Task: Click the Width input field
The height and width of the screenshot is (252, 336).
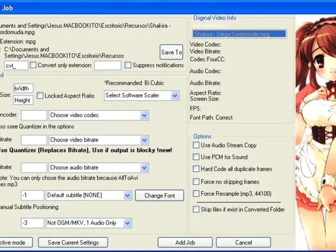Action: [23, 88]
